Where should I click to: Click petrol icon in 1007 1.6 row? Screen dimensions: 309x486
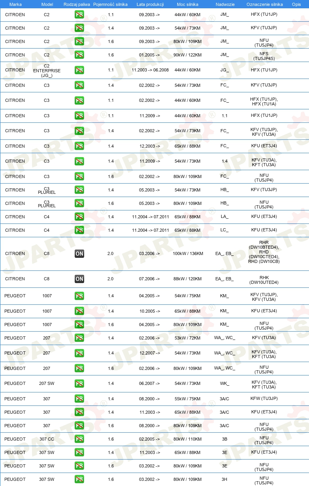[x=79, y=325]
